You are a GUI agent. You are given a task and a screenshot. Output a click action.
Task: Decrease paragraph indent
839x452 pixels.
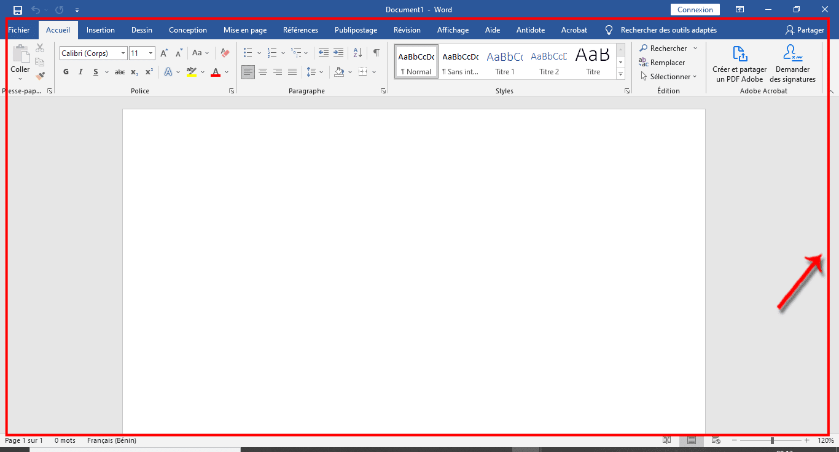(324, 53)
